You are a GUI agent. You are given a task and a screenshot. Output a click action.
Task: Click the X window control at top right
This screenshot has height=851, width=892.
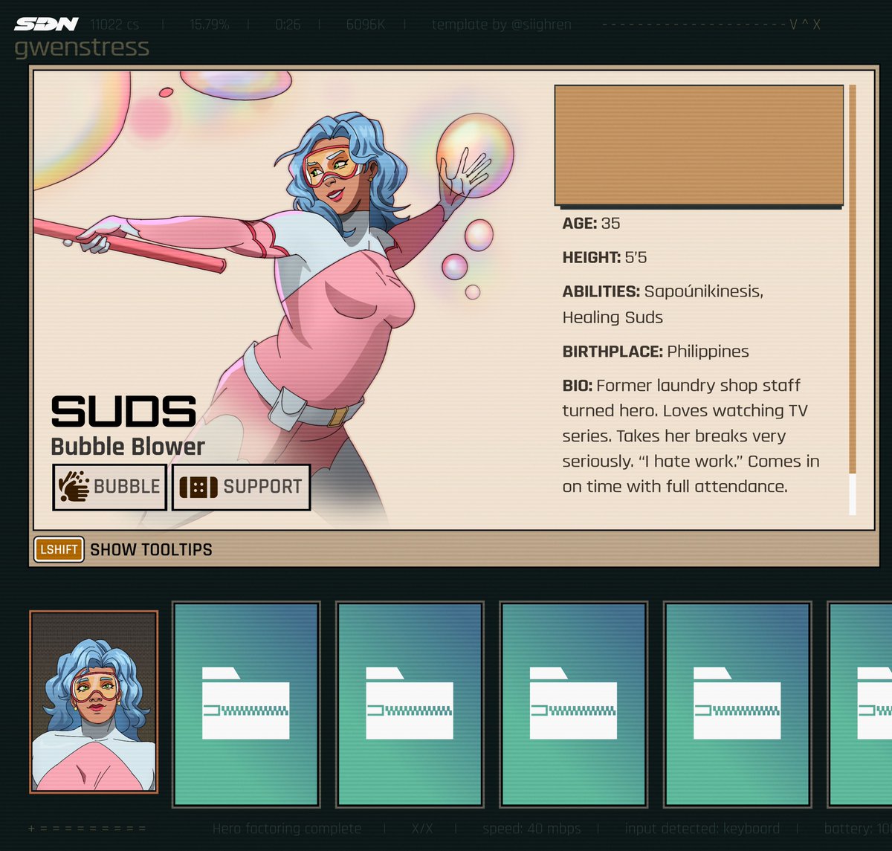click(816, 25)
